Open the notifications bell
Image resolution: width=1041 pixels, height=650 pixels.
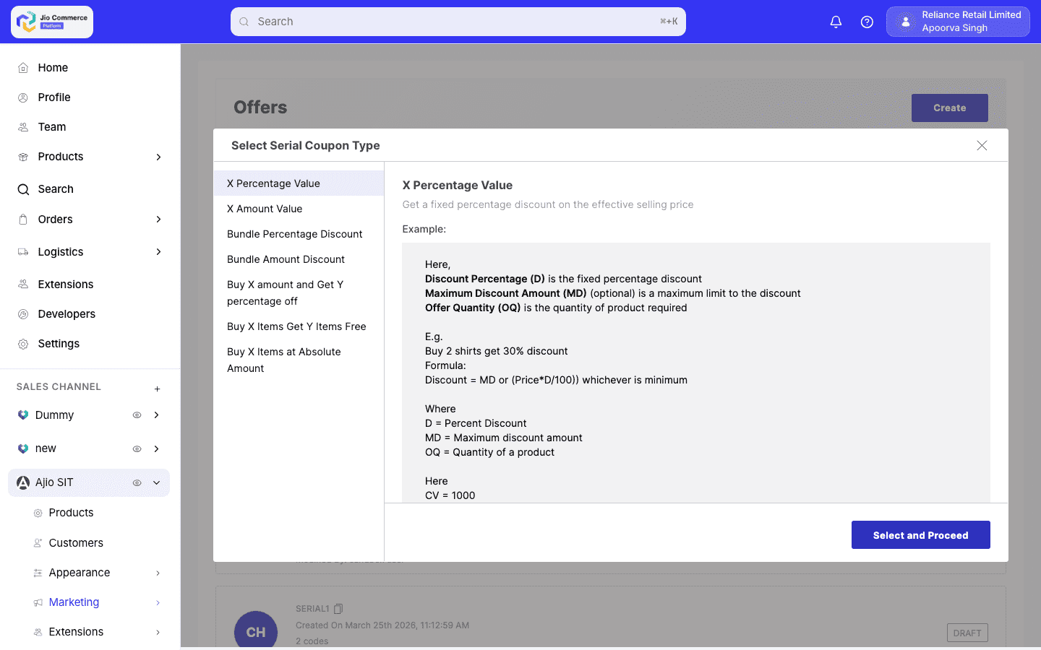[836, 22]
